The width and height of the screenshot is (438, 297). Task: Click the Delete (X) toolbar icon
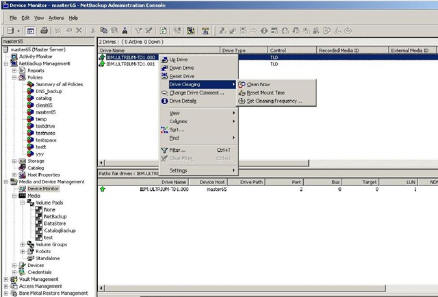tap(79, 31)
